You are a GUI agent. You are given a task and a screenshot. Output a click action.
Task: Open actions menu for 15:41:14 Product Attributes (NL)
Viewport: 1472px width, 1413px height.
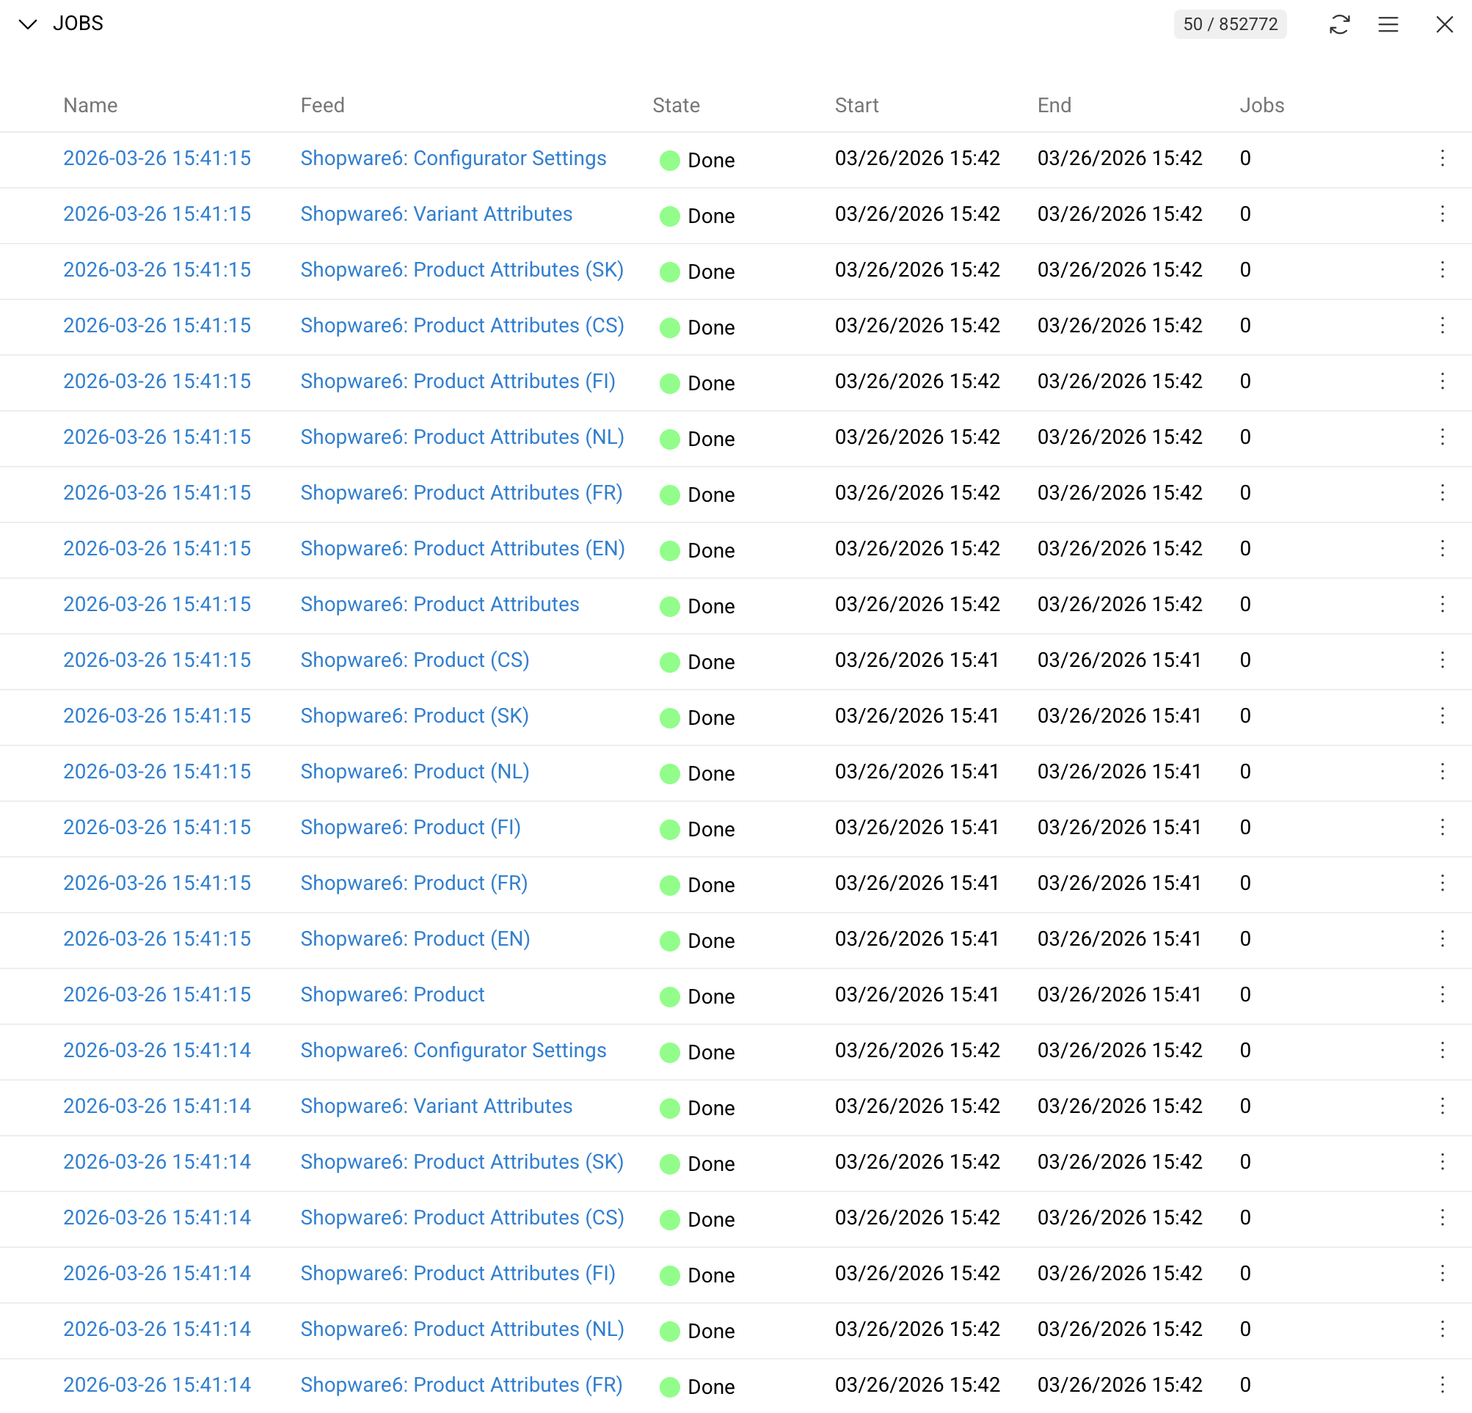point(1442,1329)
